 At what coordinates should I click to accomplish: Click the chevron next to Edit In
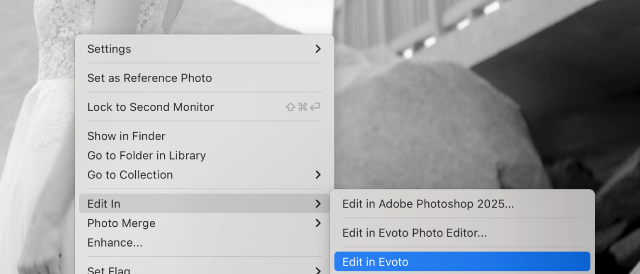318,204
